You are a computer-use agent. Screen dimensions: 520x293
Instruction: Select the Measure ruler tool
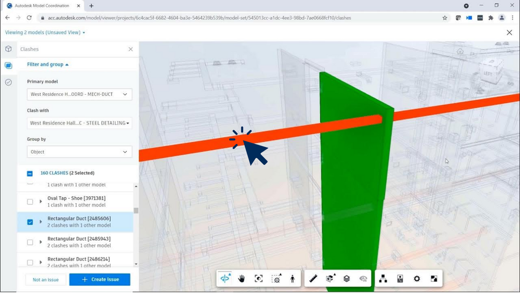313,278
